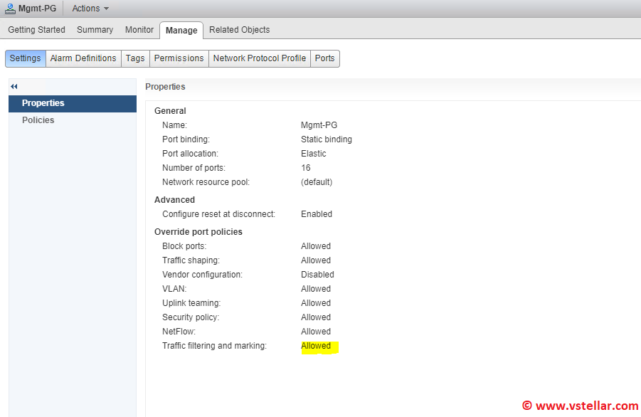Image resolution: width=641 pixels, height=417 pixels.
Task: Click the Properties panel heading
Action: (x=165, y=87)
